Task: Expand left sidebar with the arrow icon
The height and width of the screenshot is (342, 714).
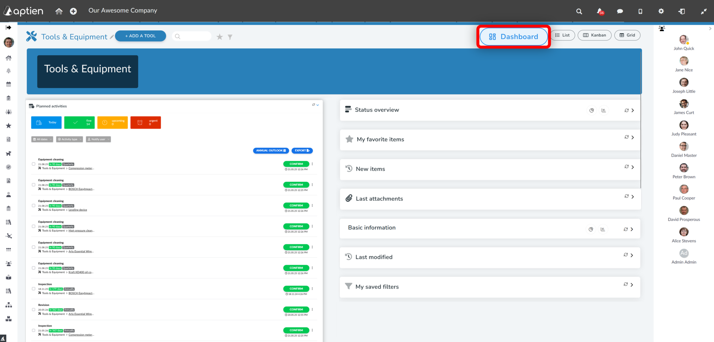Action: (x=9, y=27)
